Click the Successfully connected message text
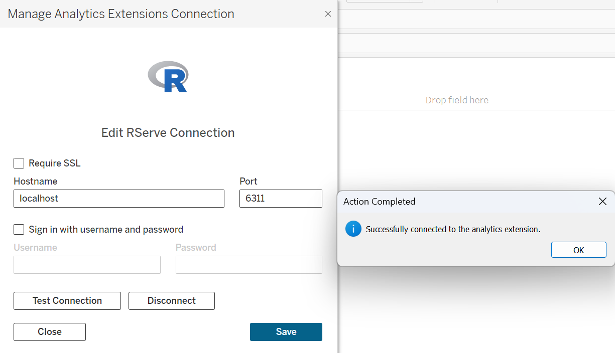 453,230
